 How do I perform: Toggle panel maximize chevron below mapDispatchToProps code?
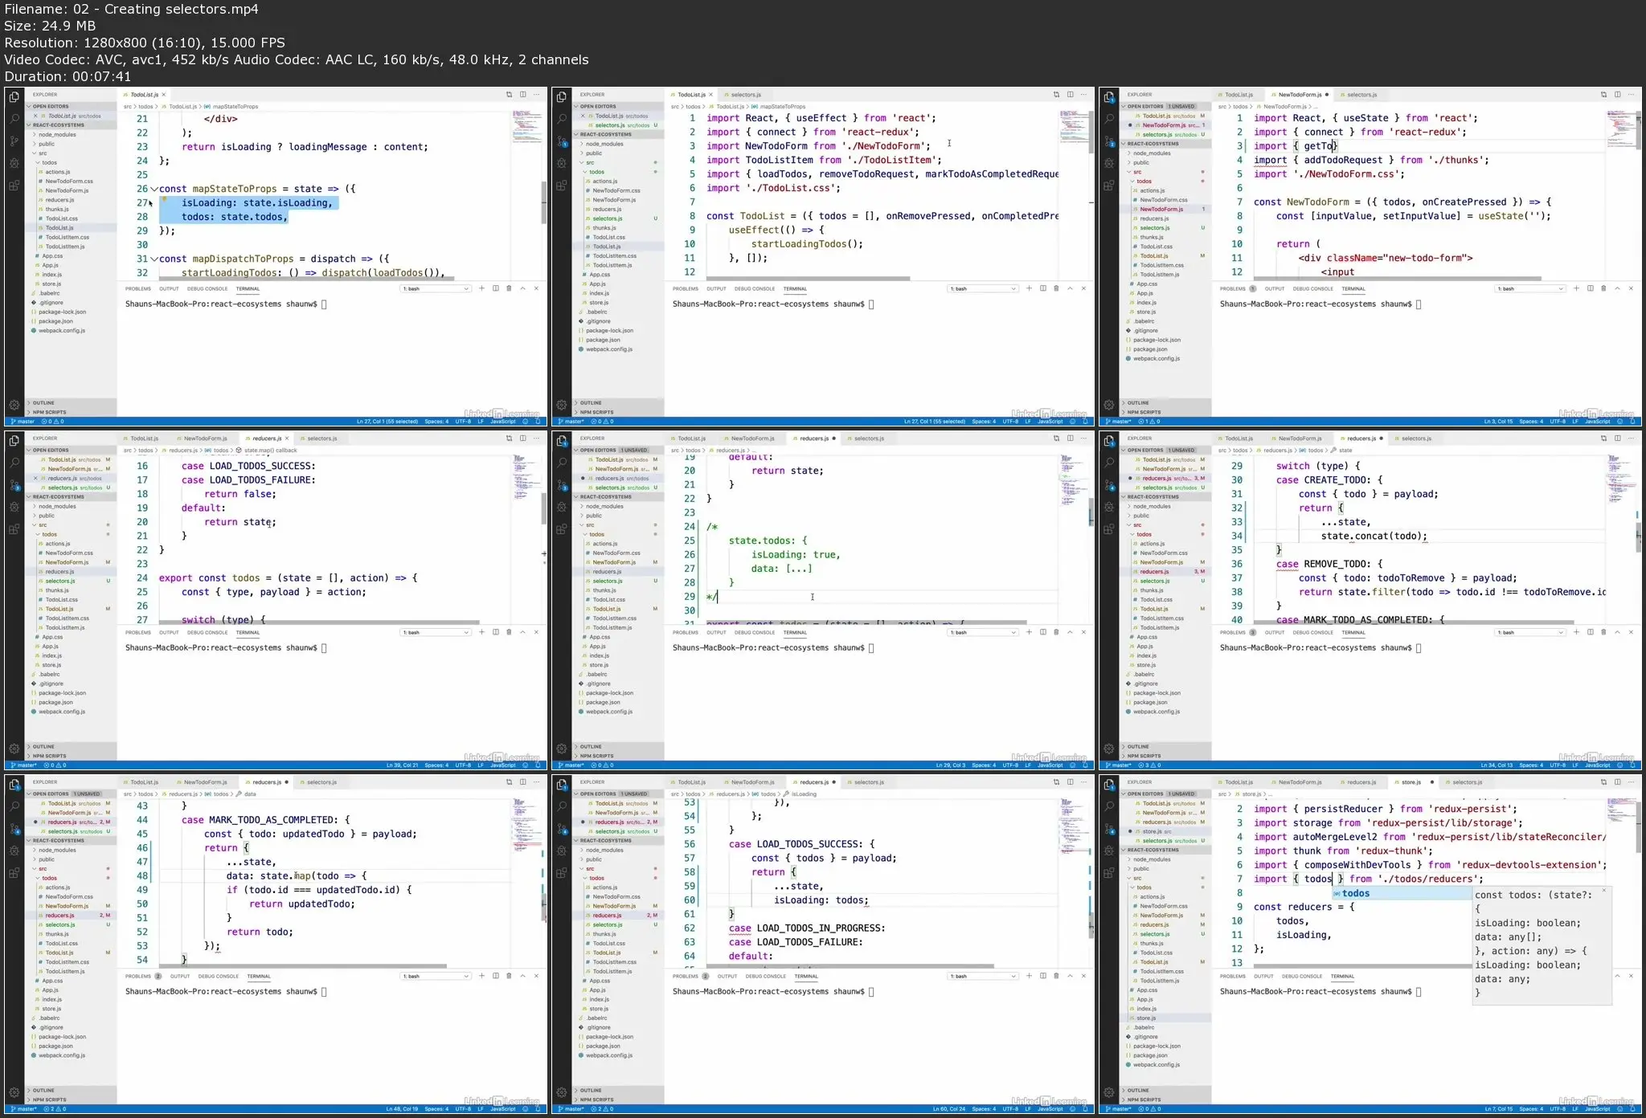click(x=522, y=288)
